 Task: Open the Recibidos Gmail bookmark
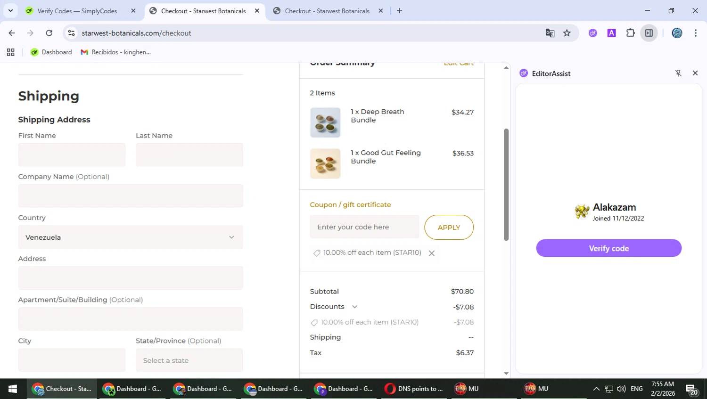click(x=116, y=52)
